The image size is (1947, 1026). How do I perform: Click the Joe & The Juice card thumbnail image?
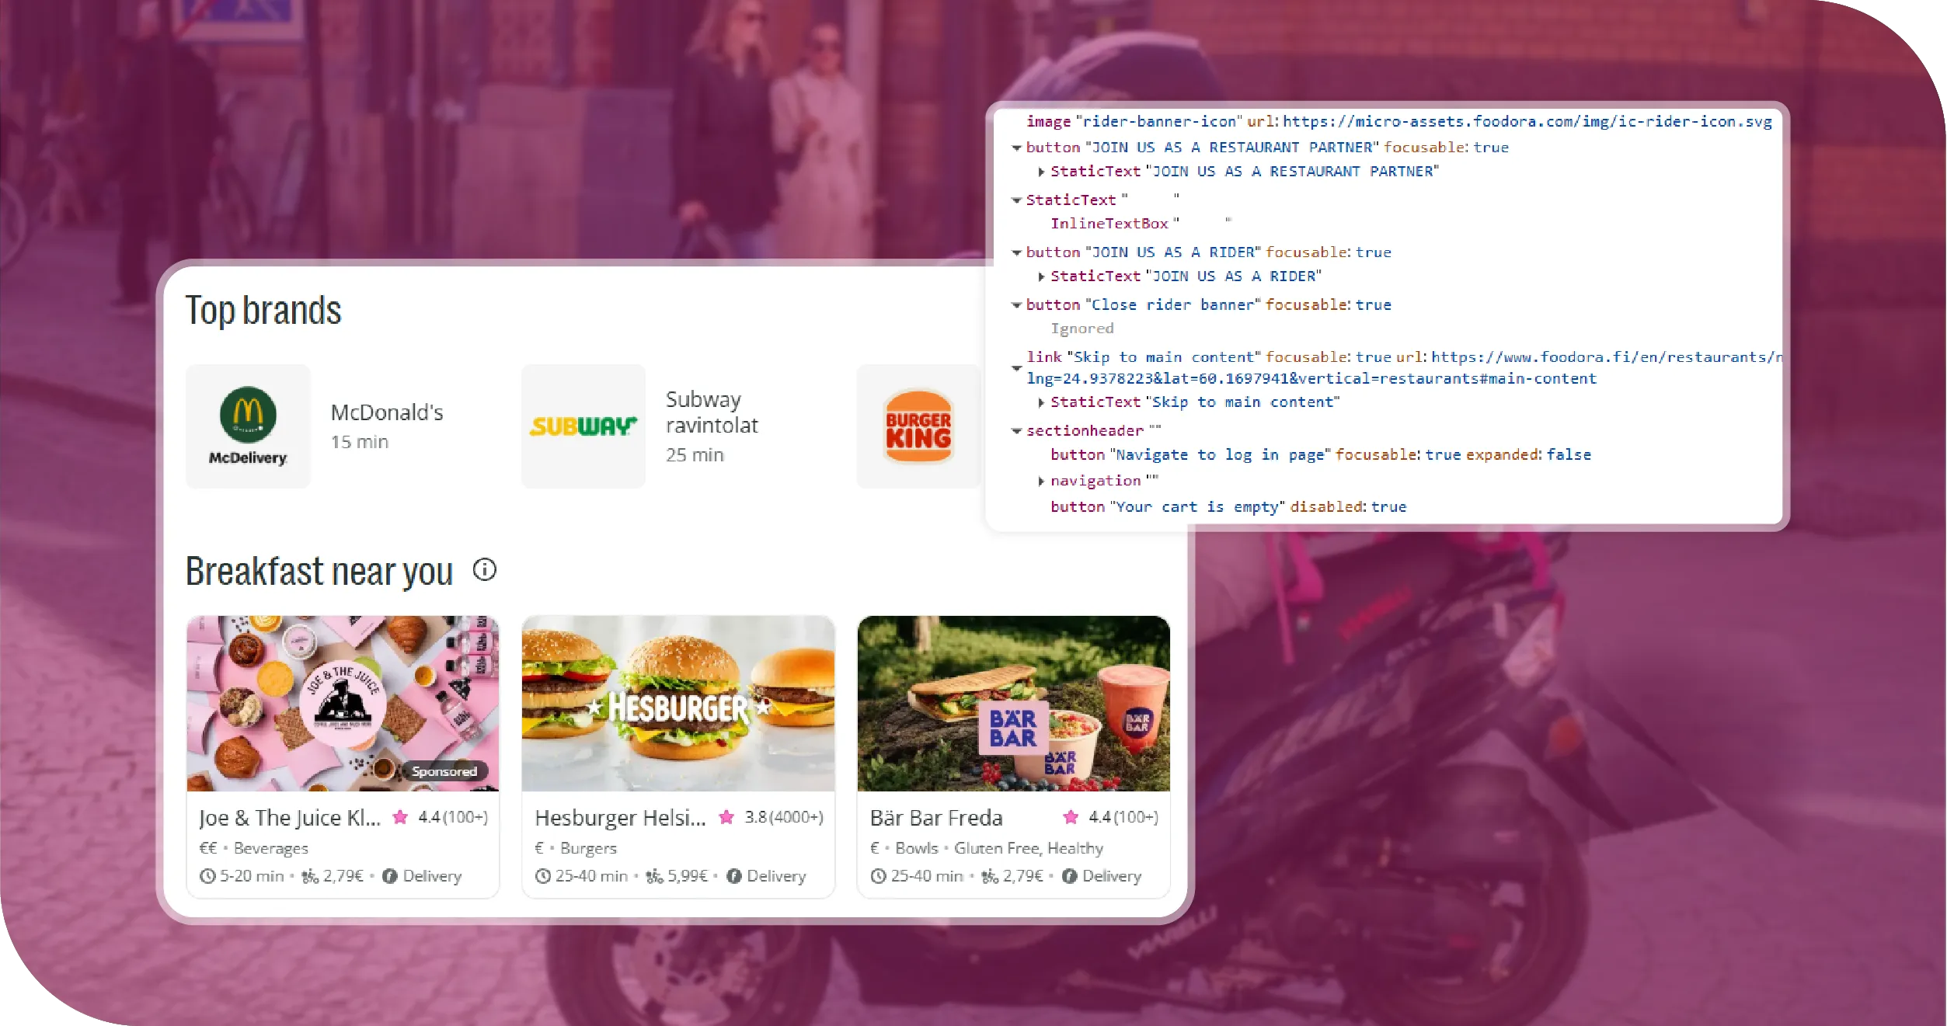point(342,704)
